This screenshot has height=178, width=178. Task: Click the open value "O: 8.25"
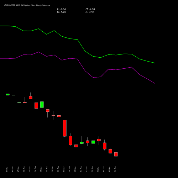(x=62, y=12)
